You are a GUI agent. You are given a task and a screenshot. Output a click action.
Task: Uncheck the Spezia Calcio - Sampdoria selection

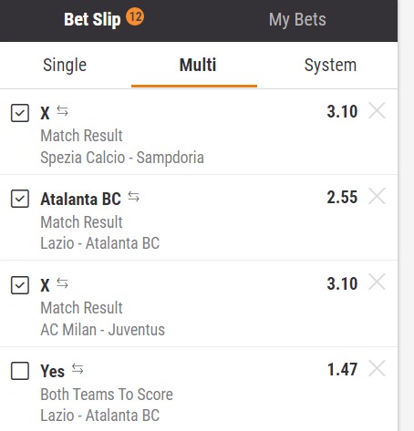tap(20, 113)
